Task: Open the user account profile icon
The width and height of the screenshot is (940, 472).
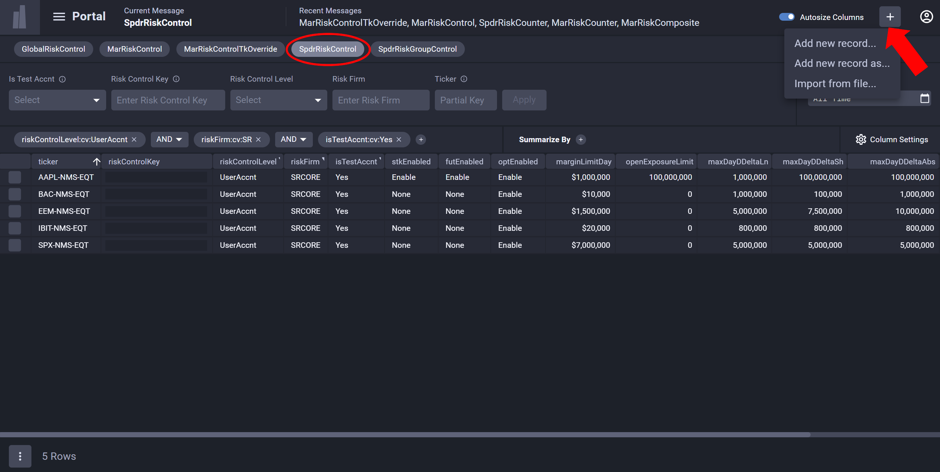Action: pyautogui.click(x=926, y=17)
